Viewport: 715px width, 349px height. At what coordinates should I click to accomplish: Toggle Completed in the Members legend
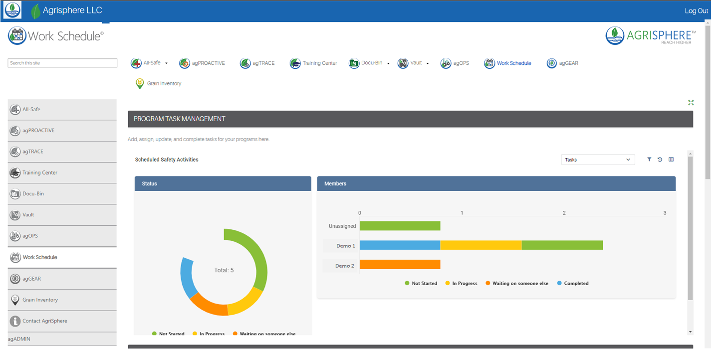coord(573,283)
